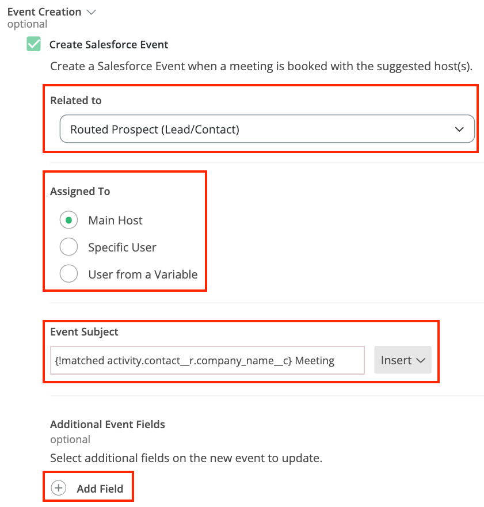This screenshot has width=484, height=507.
Task: Click the chevron icon on Insert button
Action: tap(420, 361)
